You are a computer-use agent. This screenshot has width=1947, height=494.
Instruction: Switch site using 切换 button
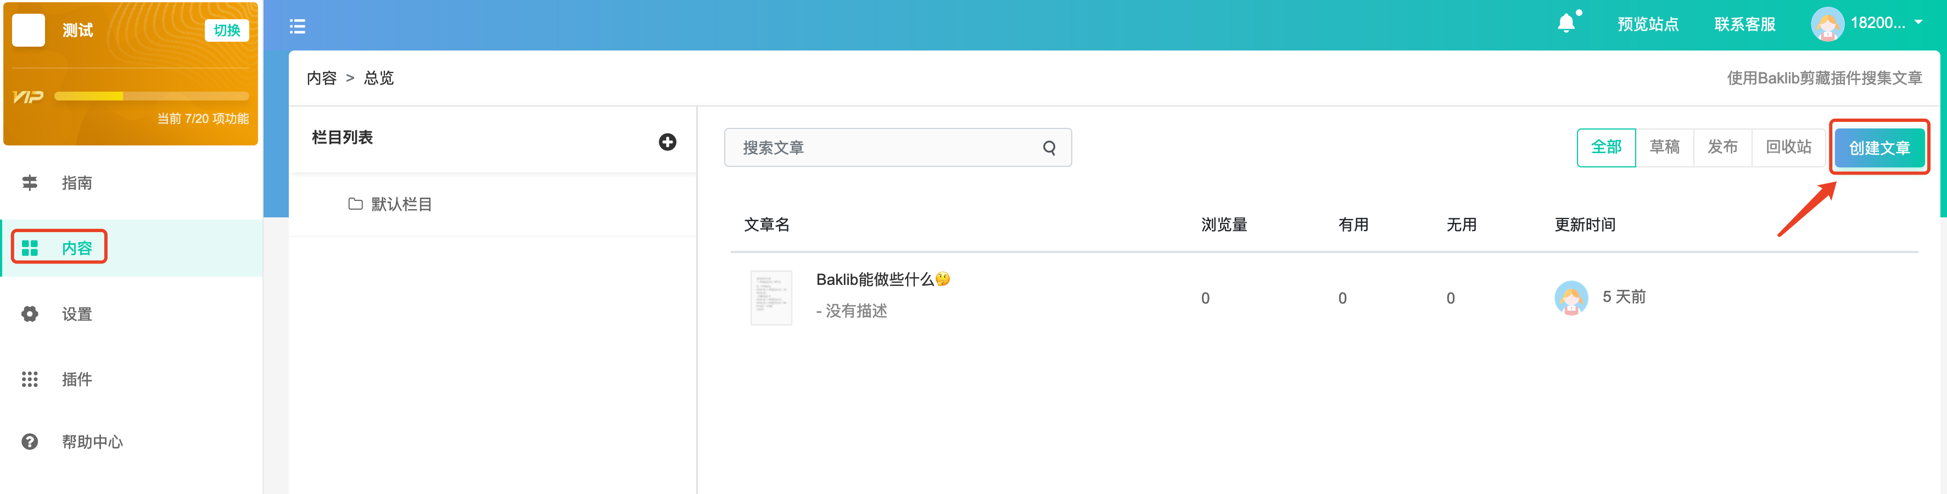227,30
